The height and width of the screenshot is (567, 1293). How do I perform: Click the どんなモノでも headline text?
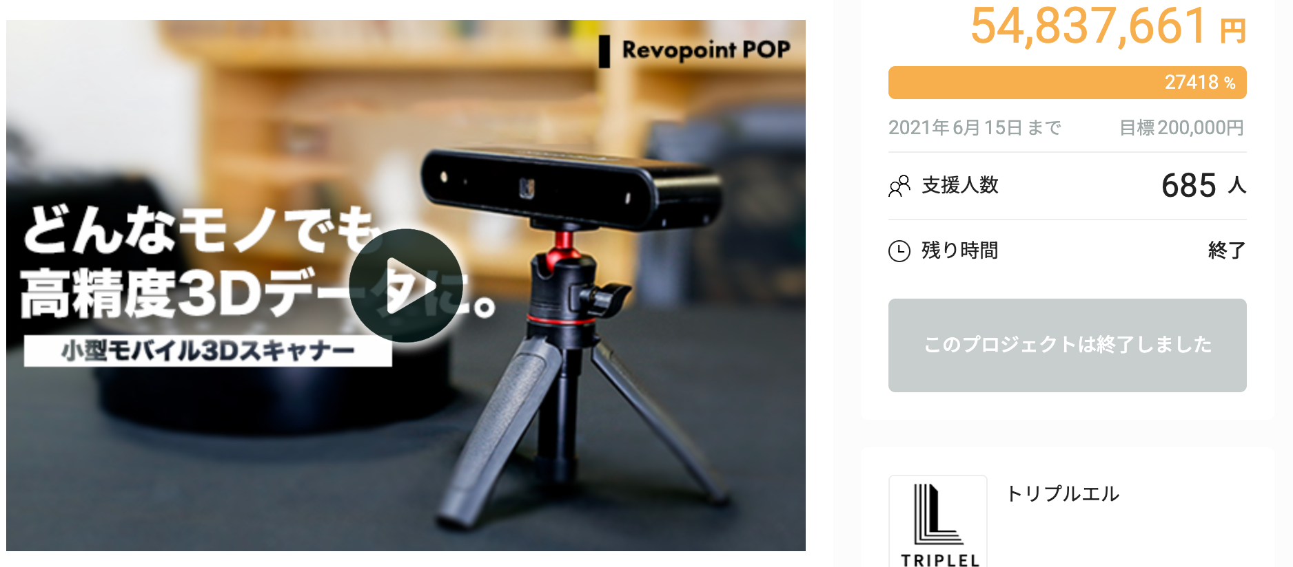pos(201,231)
